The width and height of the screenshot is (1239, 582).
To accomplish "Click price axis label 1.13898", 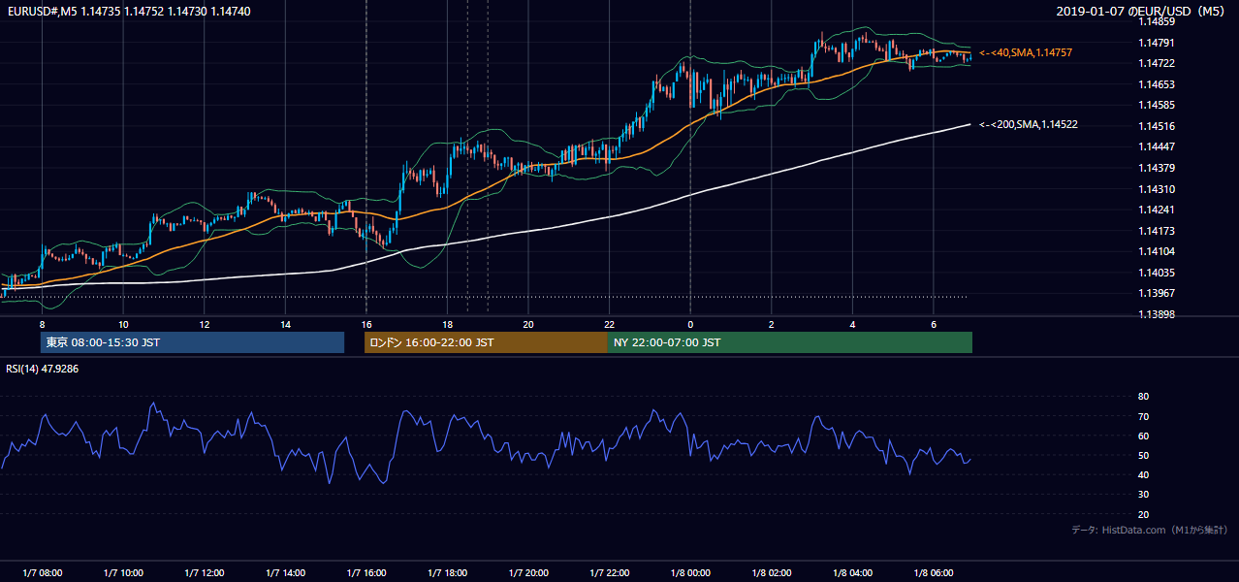I will tap(1157, 314).
